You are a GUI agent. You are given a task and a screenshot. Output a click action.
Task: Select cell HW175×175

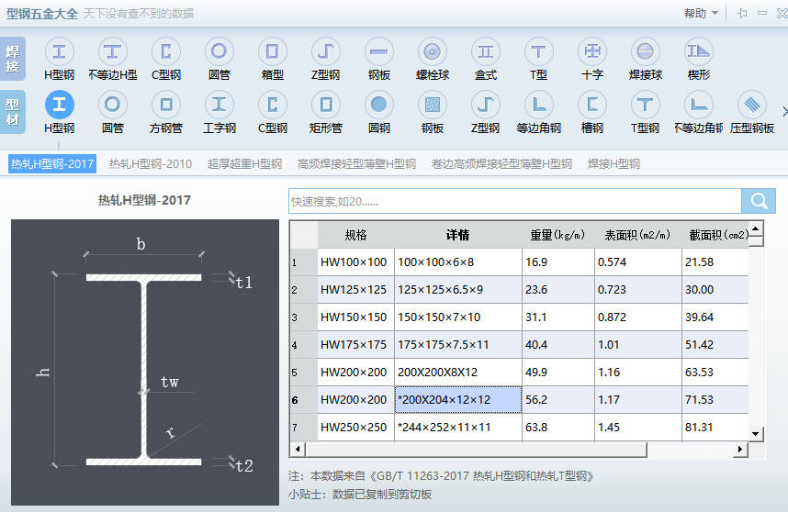pyautogui.click(x=355, y=345)
